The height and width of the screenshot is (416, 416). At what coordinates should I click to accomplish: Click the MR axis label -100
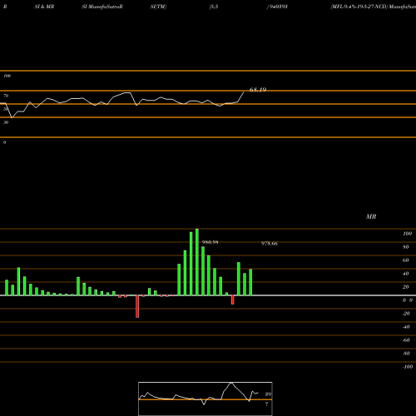[408, 367]
